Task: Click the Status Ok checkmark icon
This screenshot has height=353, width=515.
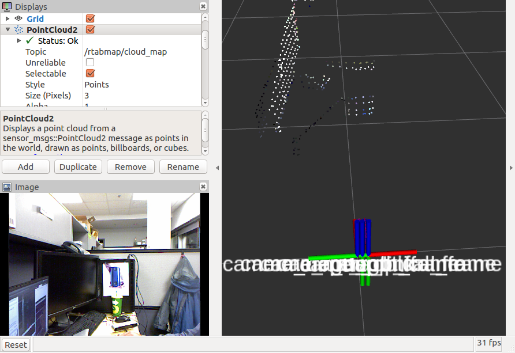Action: pos(30,41)
